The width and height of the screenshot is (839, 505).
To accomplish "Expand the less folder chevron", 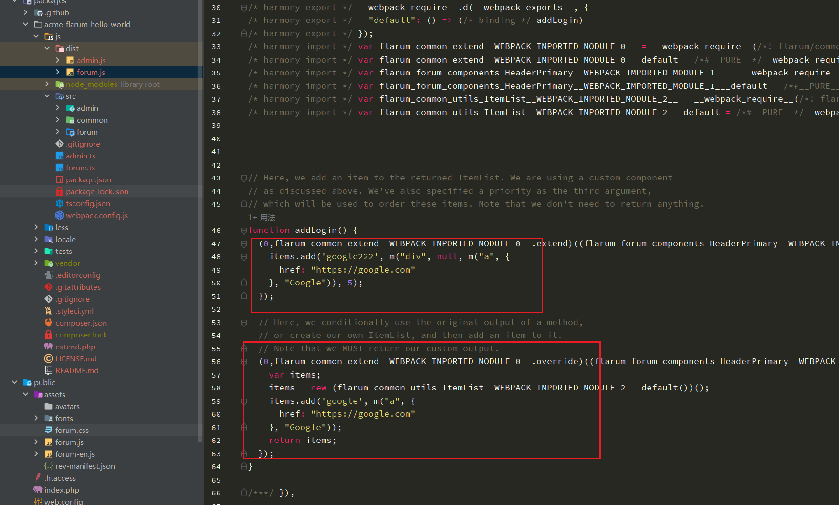I will (x=36, y=227).
